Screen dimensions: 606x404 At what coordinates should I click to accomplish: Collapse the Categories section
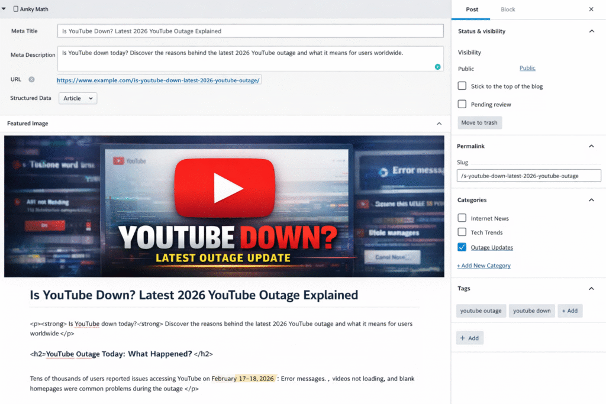pyautogui.click(x=591, y=200)
